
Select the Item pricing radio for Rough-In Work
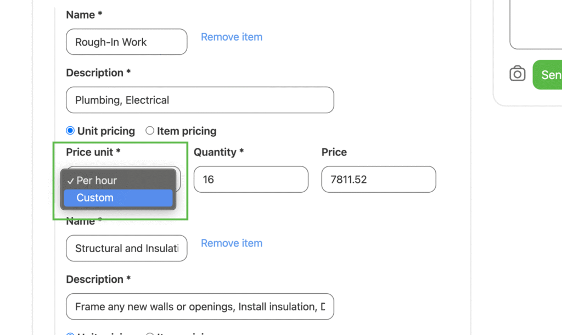(x=150, y=131)
